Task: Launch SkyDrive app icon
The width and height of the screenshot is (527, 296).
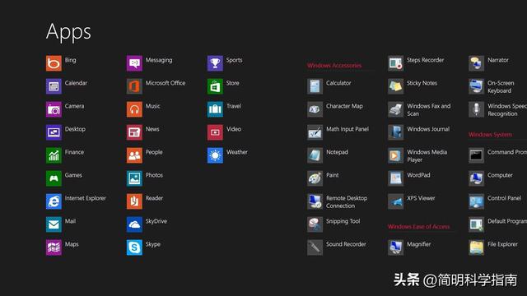Action: pos(134,224)
